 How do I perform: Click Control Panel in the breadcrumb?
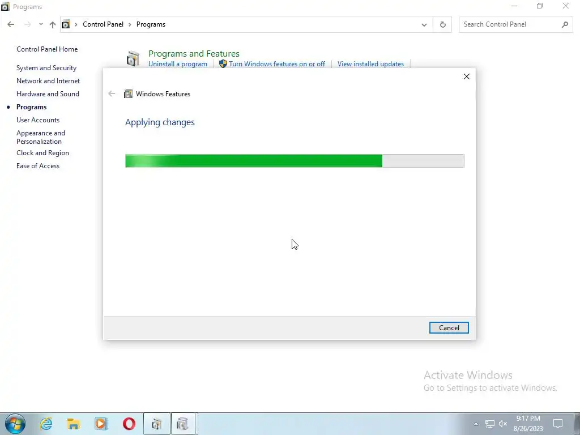tap(103, 24)
